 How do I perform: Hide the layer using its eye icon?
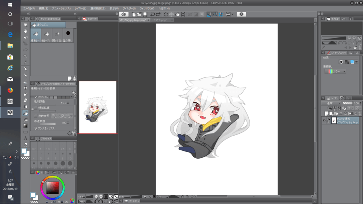(x=324, y=120)
